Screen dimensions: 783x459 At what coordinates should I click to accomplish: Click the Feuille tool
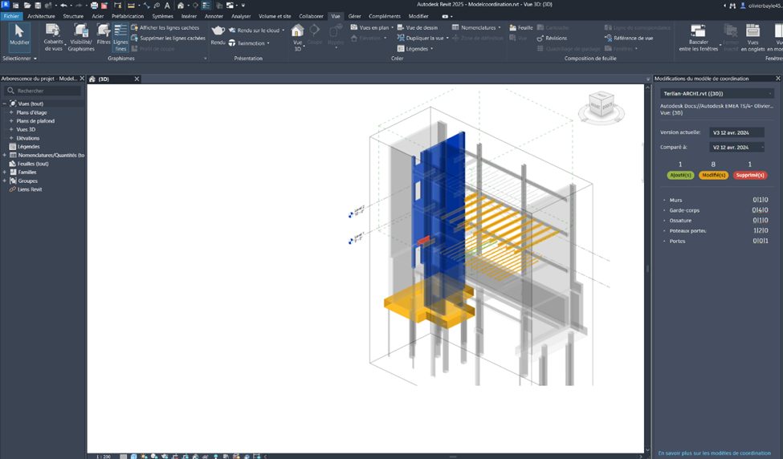521,28
